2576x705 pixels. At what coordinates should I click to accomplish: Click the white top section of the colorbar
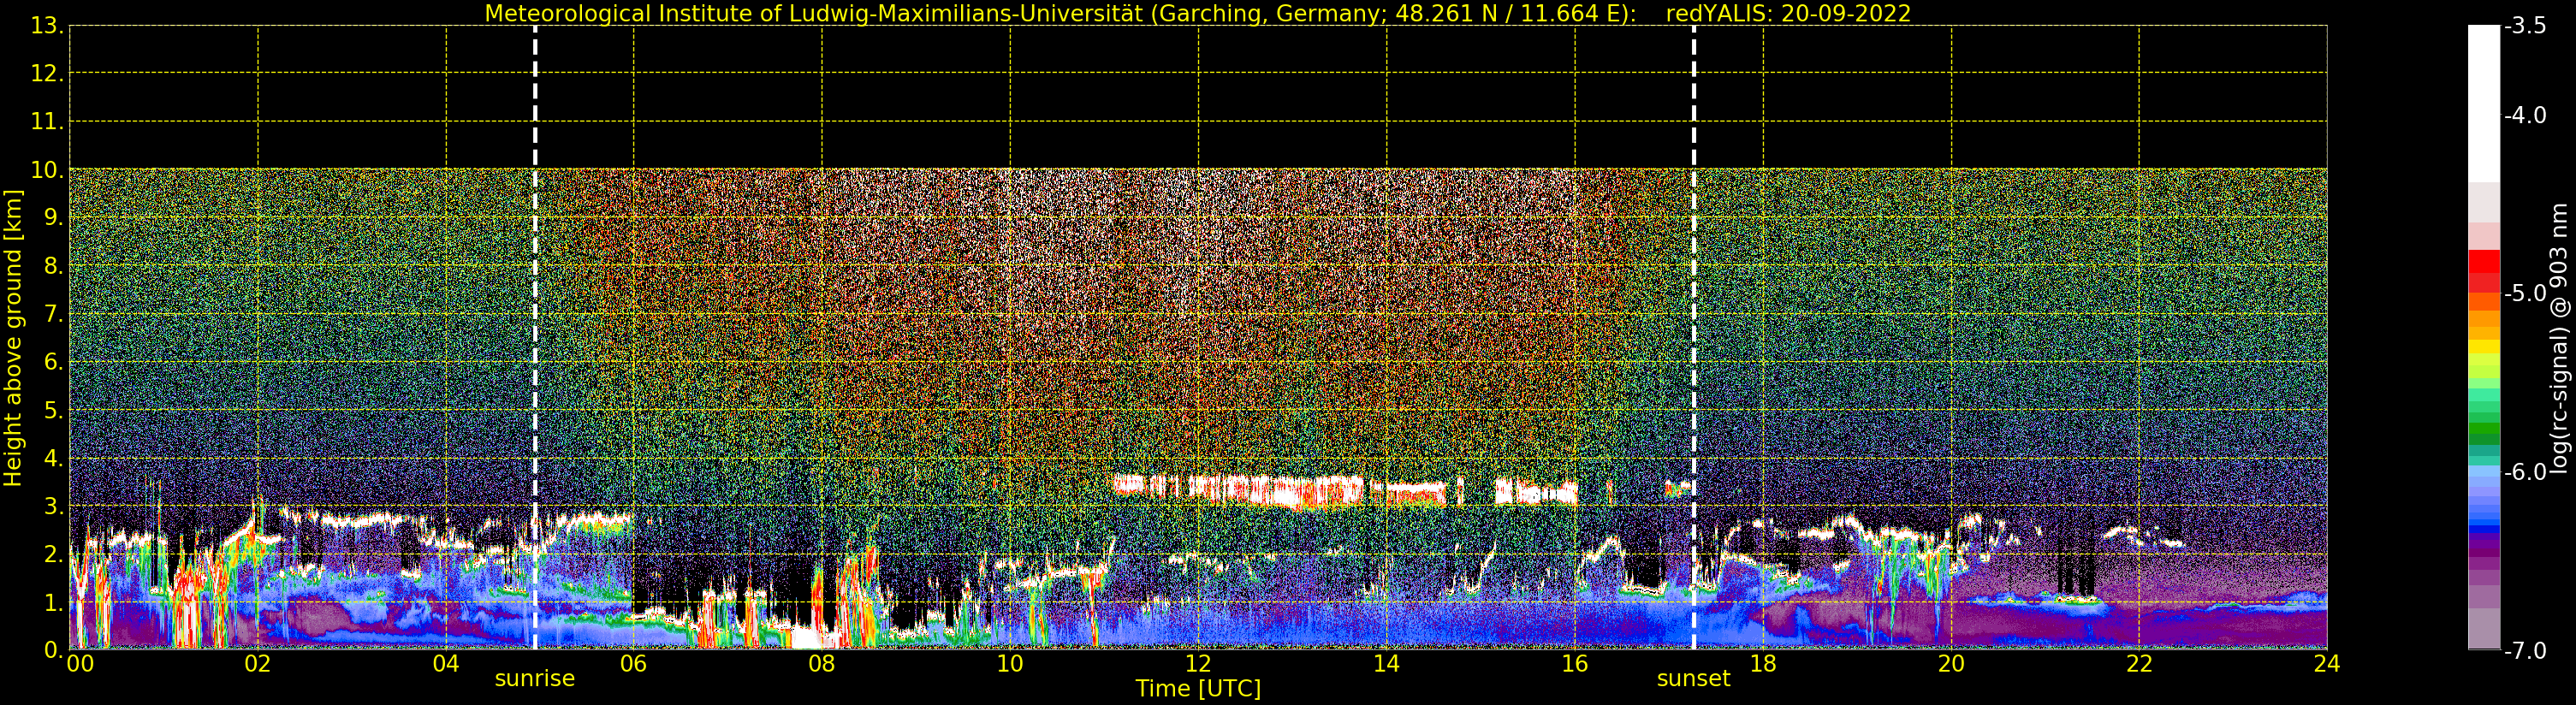[x=2484, y=104]
